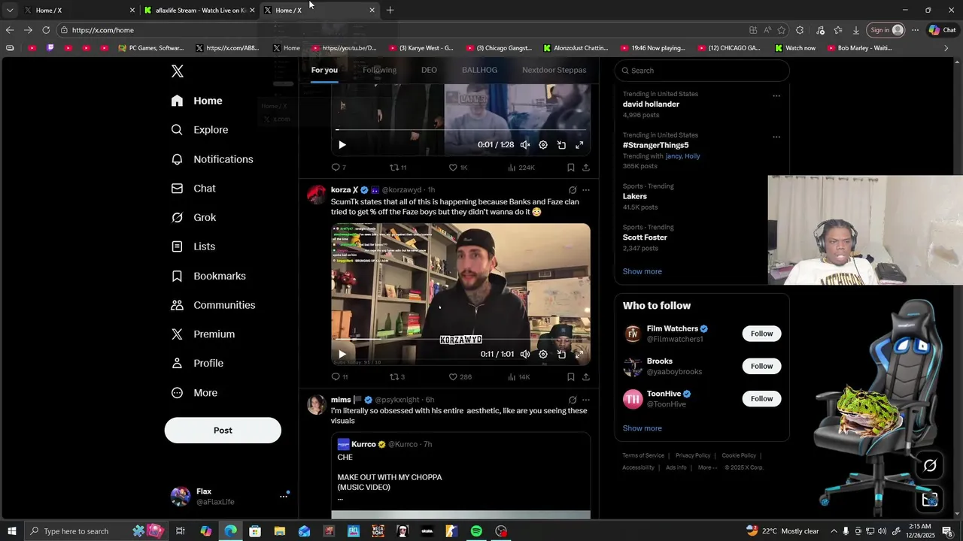
Task: Toggle mute on the top video
Action: (525, 145)
